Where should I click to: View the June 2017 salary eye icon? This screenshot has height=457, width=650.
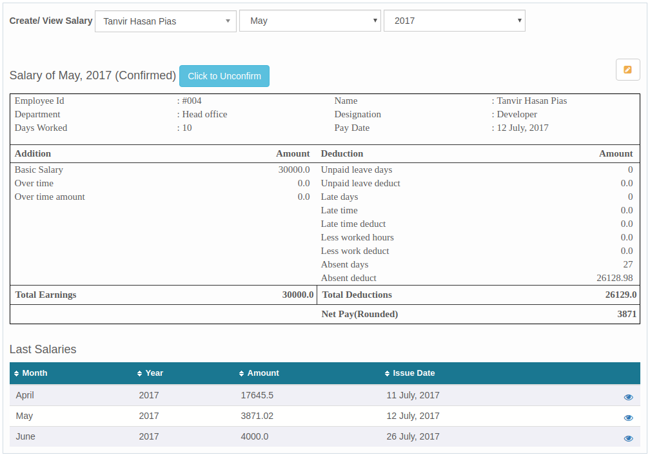(628, 438)
